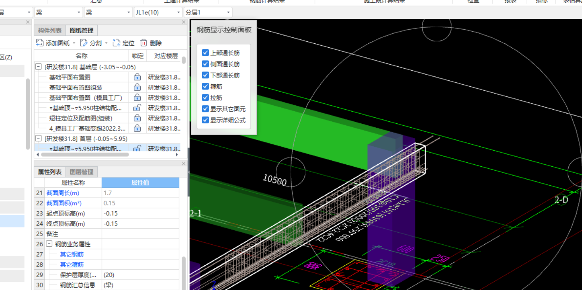Collapse the 基础层 (-3.05~-0.05) tree group

(38, 67)
